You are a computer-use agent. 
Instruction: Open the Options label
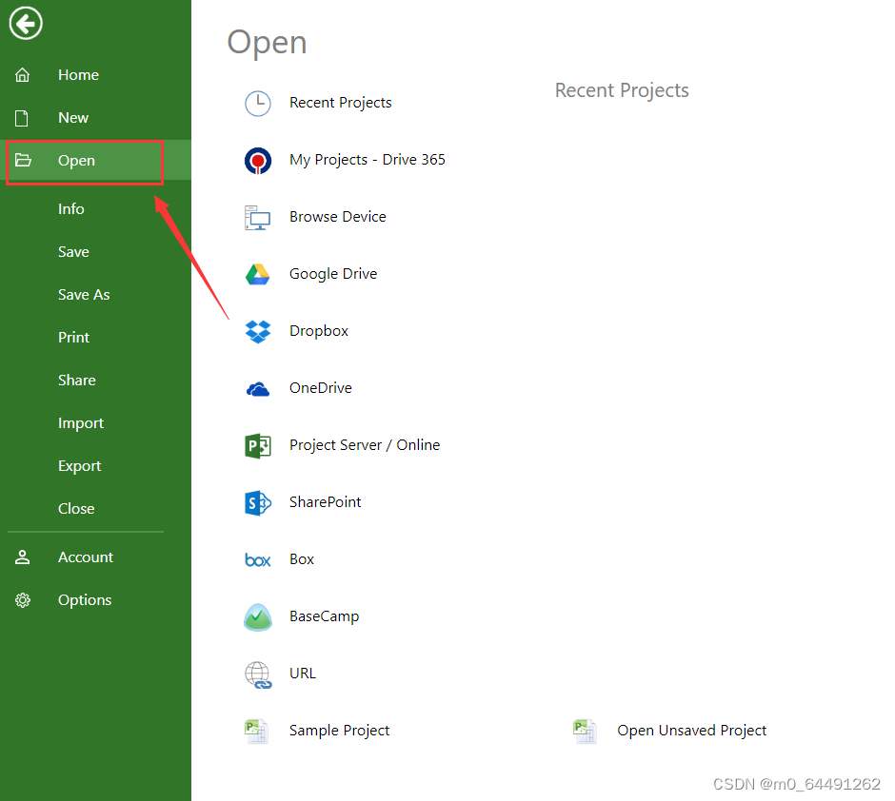click(85, 599)
